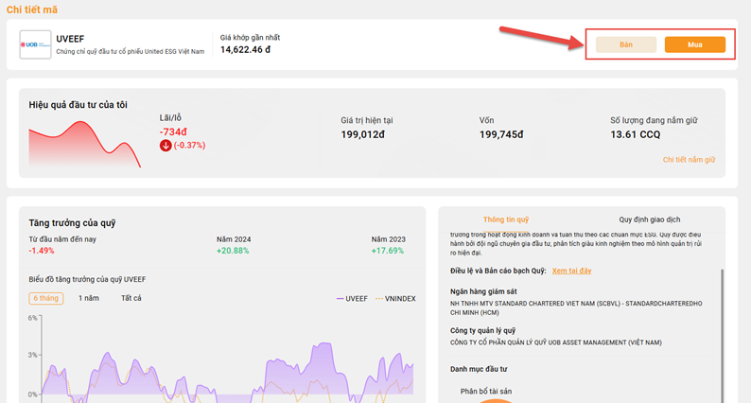
Task: Select the Tất cả chart range
Action: 131,298
